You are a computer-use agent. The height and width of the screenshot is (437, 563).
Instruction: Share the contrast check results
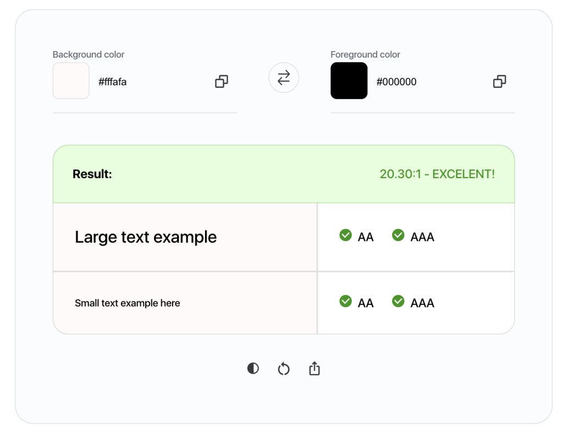314,368
